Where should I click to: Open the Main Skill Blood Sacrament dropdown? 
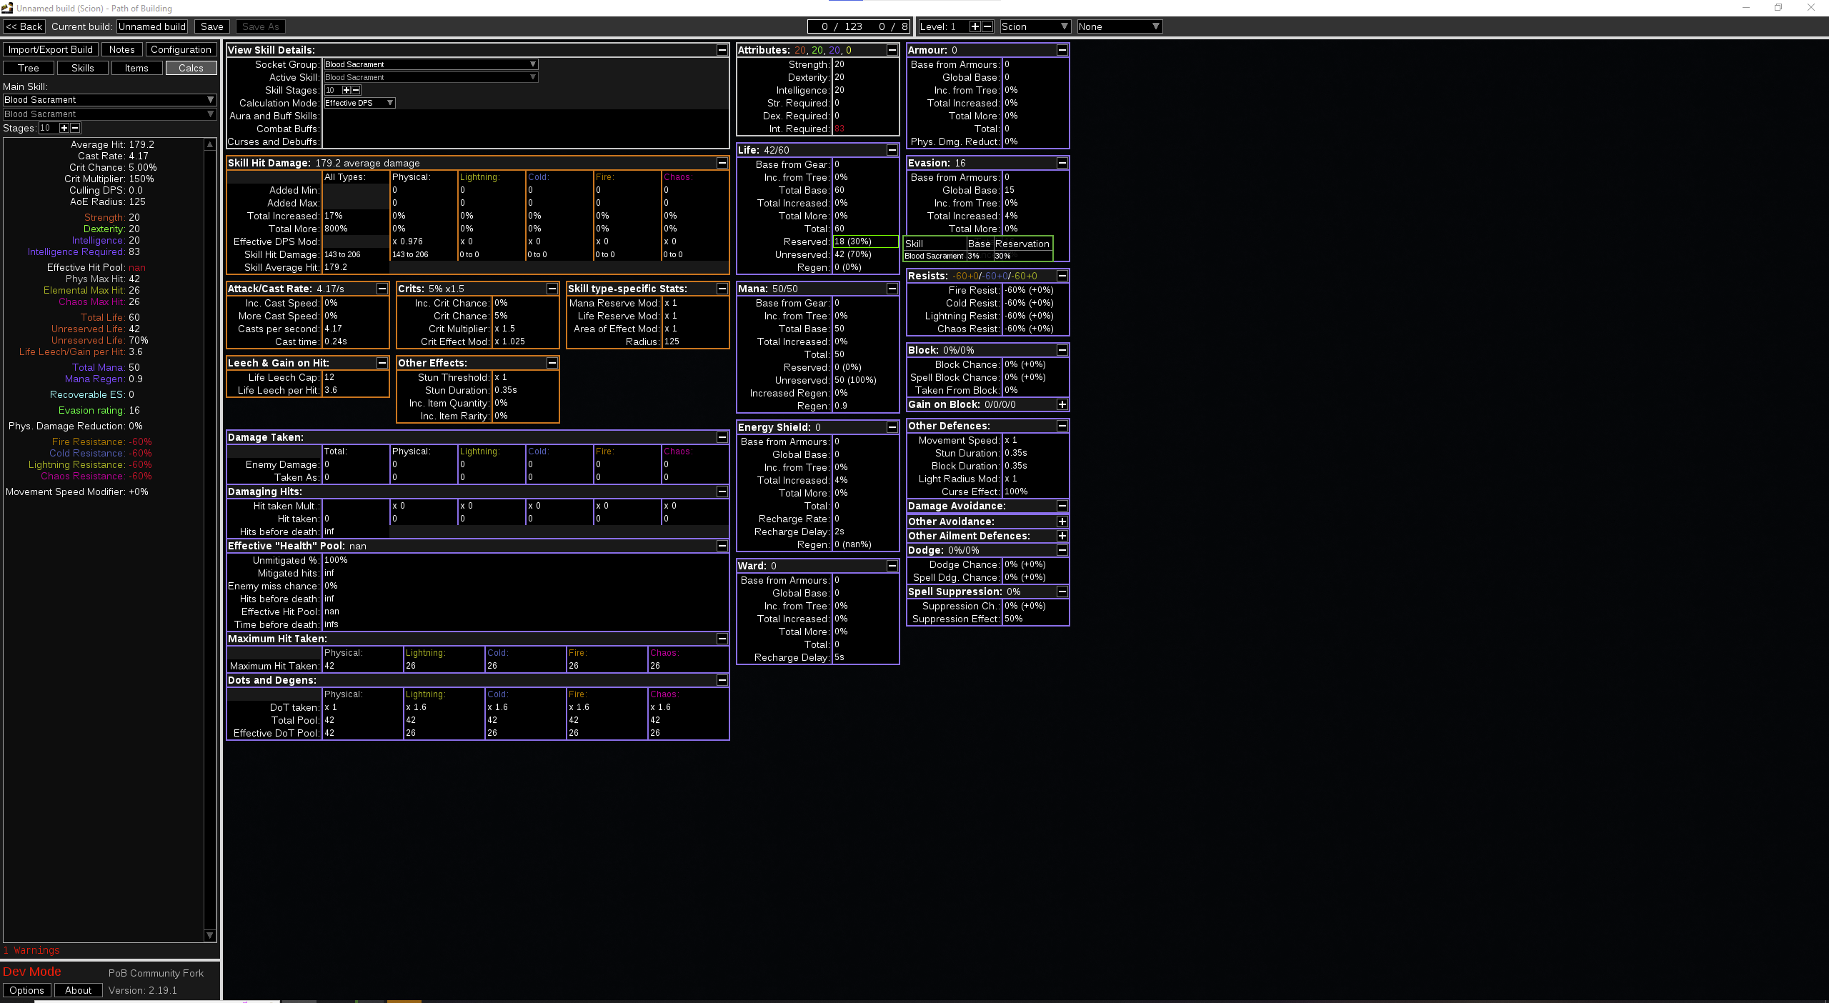point(109,100)
